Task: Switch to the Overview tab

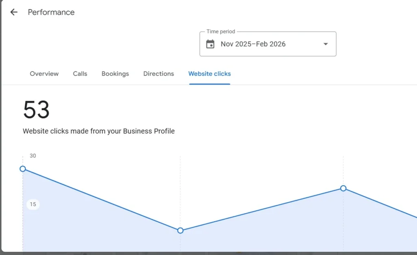Action: pos(44,73)
